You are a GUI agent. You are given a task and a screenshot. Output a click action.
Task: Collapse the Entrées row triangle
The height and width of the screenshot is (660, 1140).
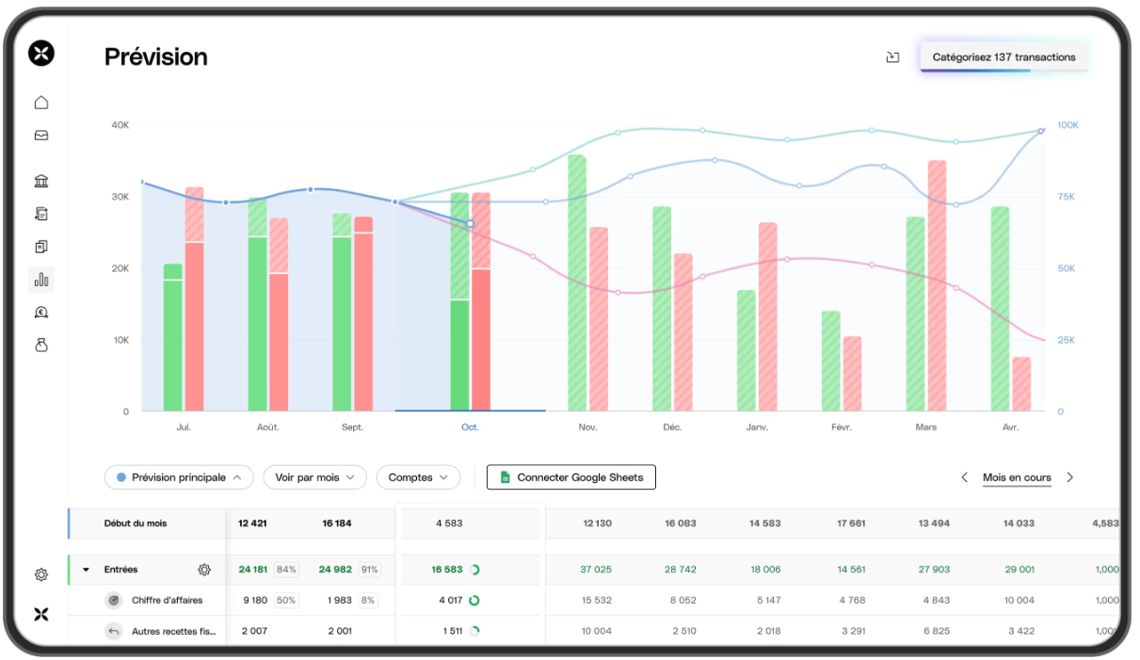pos(87,570)
